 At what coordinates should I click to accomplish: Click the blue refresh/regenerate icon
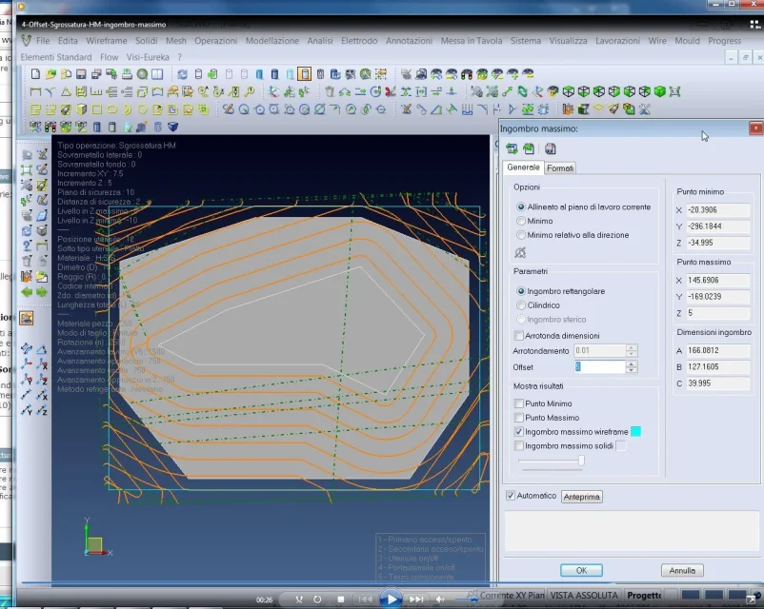[182, 74]
